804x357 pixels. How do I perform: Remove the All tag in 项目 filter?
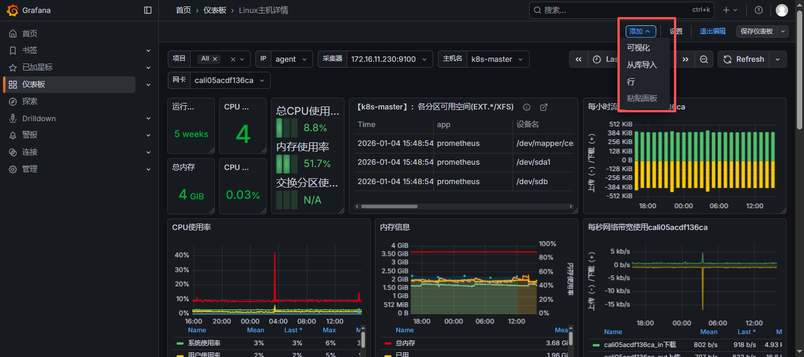(x=215, y=59)
